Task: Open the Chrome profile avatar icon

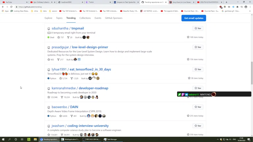Action: 246,7
